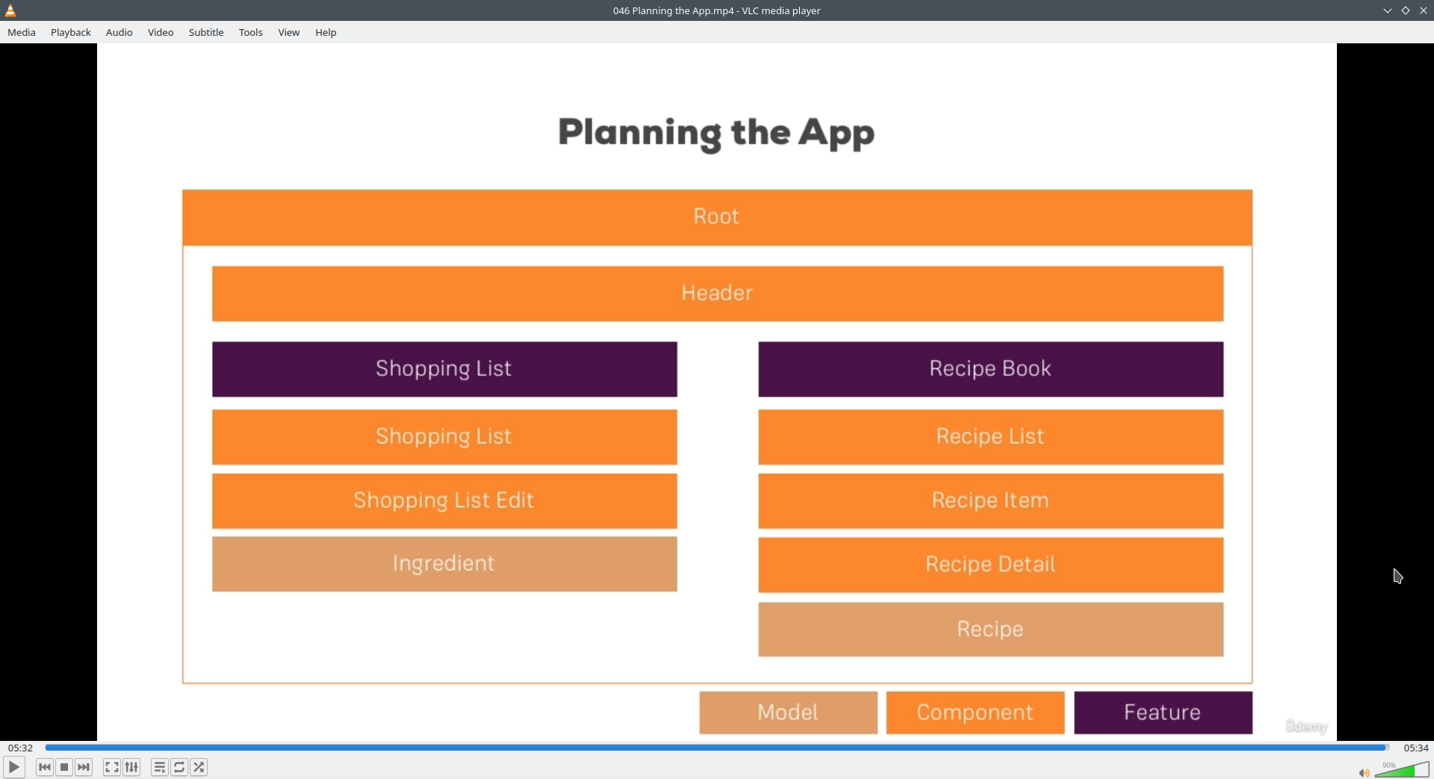
Task: Click the Play button
Action: [14, 767]
